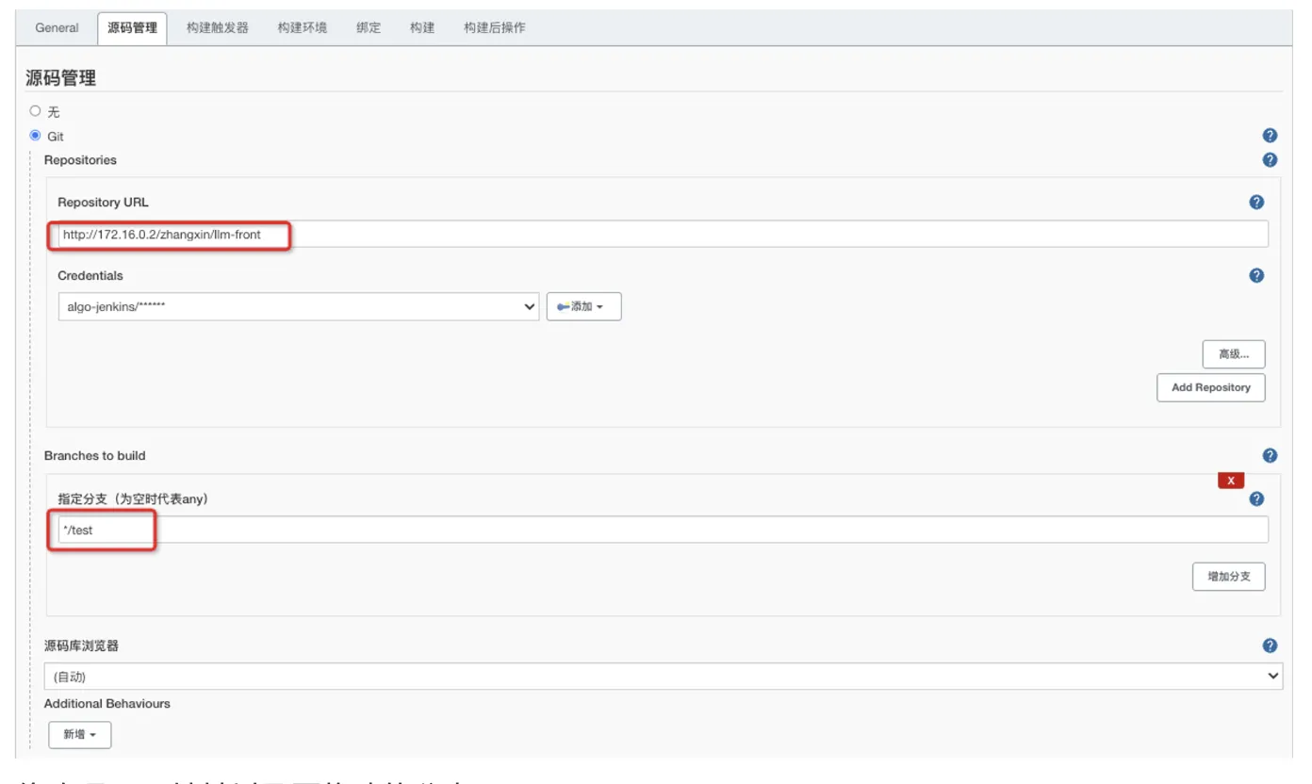
Task: Open help for Branches to build
Action: click(1270, 455)
